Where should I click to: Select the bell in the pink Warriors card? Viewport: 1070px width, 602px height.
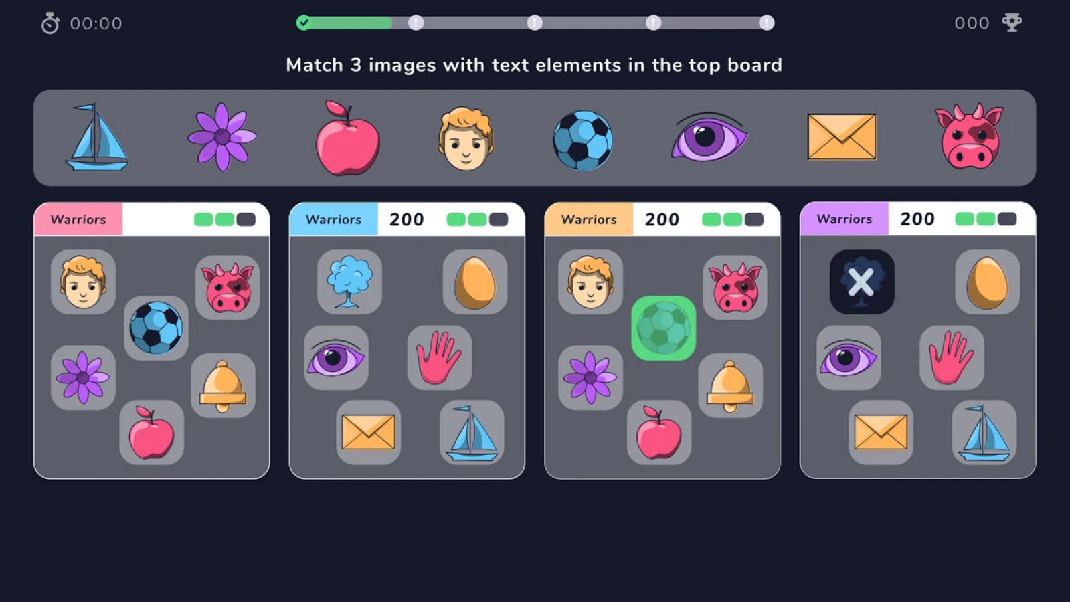click(223, 386)
